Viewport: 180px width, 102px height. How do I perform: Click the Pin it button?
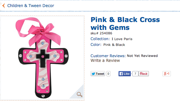(144, 74)
